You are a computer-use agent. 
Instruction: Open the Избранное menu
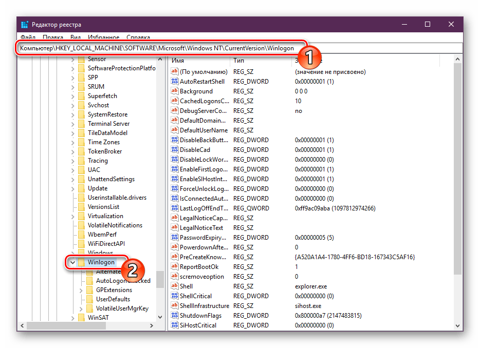pyautogui.click(x=103, y=37)
